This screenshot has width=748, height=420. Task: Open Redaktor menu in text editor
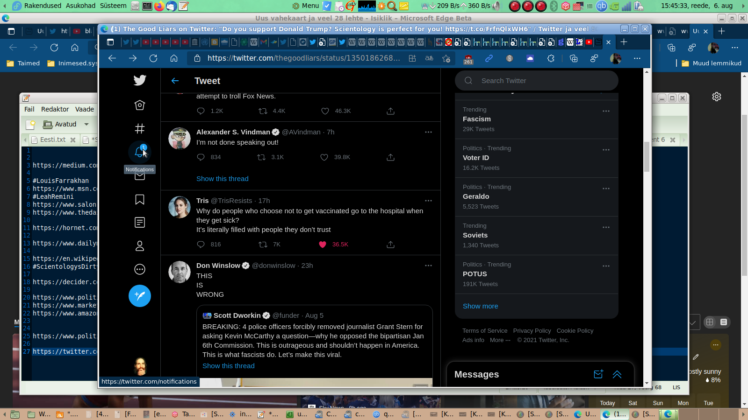(55, 109)
